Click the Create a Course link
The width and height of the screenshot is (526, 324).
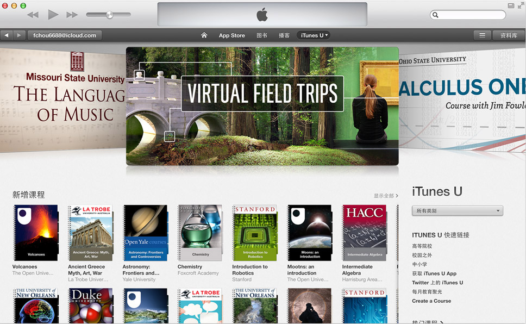431,301
